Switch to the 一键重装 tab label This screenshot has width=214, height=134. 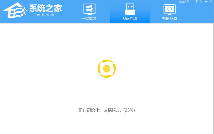[89, 18]
